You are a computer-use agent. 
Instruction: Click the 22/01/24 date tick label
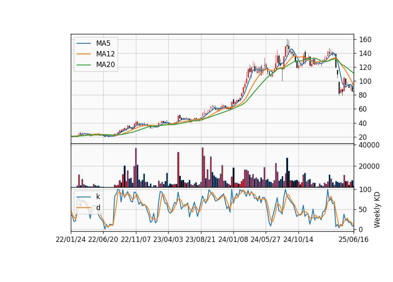pos(71,240)
